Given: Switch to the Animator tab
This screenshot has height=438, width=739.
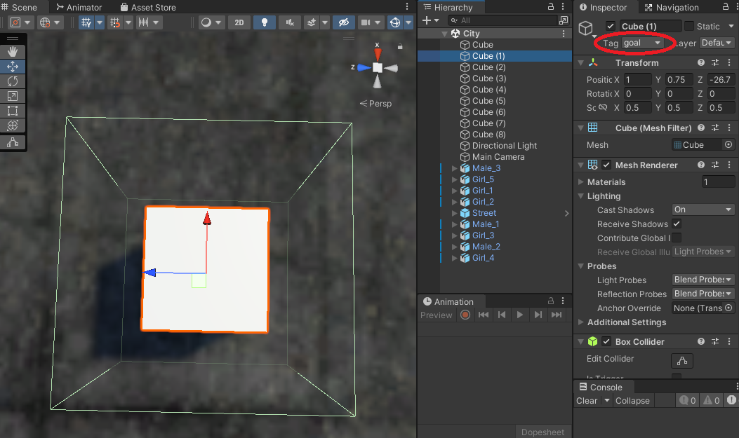Looking at the screenshot, I should click(x=78, y=7).
